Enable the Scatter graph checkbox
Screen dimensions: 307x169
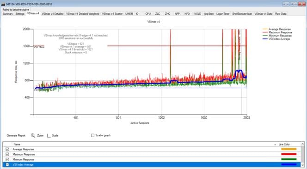pos(92,135)
